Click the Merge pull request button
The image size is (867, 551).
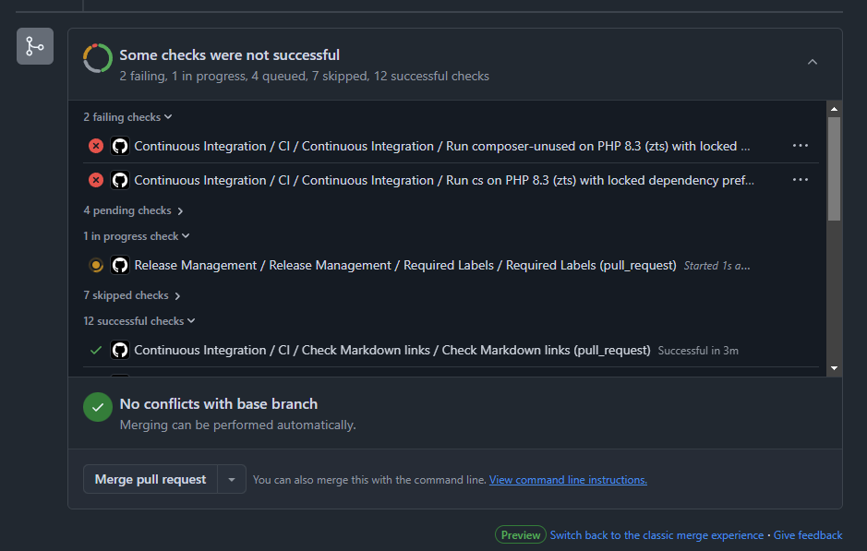(x=151, y=480)
